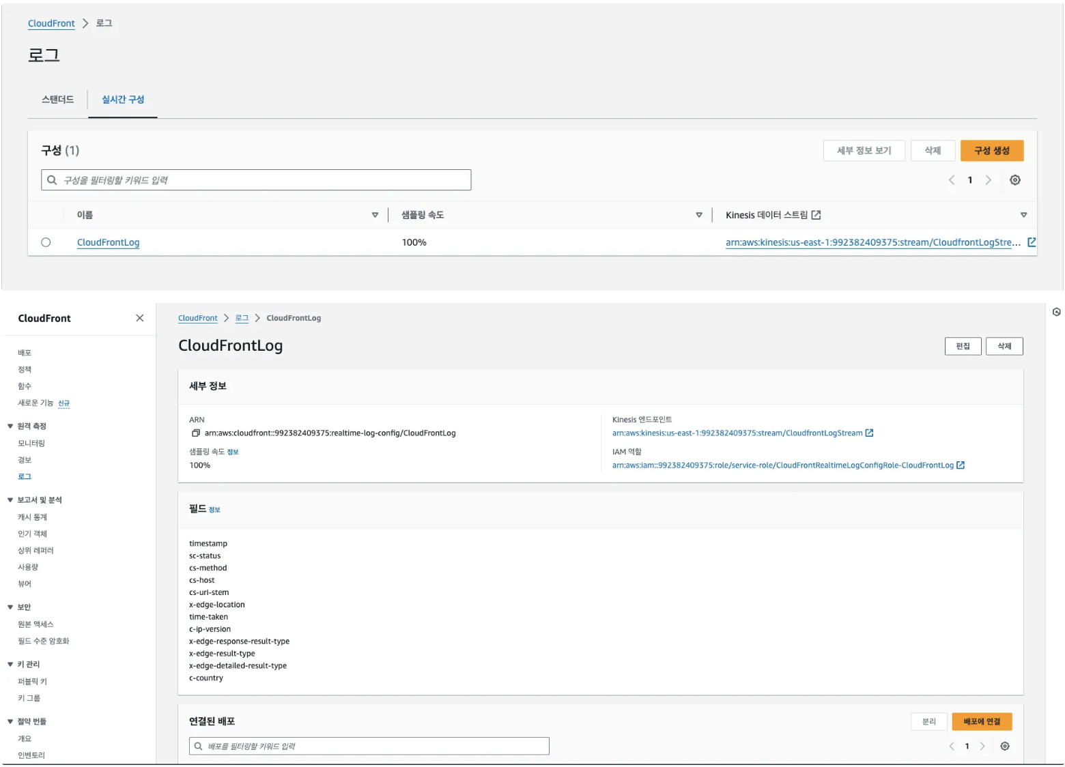1065x767 pixels.
Task: Go to next page in configurations table
Action: [988, 180]
